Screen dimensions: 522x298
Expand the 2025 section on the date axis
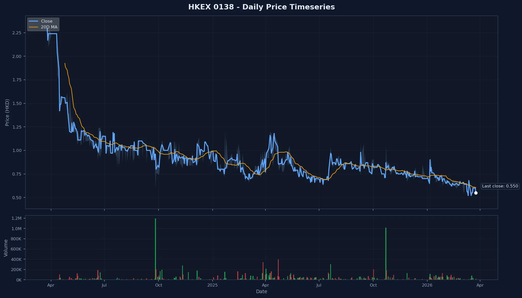(213, 285)
